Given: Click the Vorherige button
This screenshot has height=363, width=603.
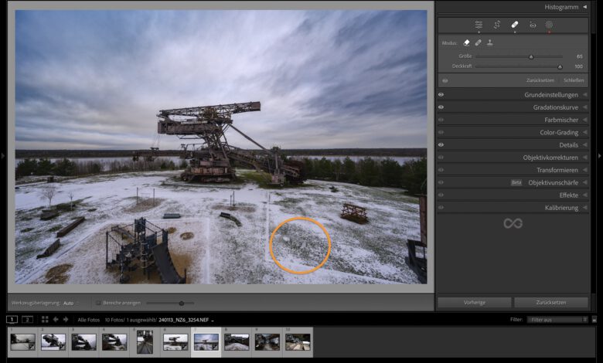Looking at the screenshot, I should click(x=474, y=303).
